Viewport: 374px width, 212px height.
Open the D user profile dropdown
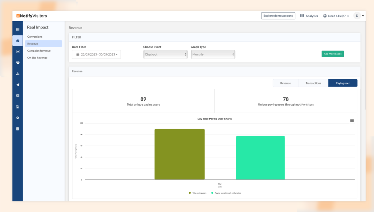pyautogui.click(x=359, y=16)
